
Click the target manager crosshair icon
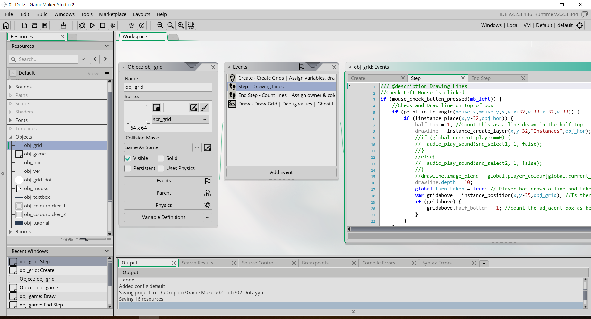coord(580,25)
